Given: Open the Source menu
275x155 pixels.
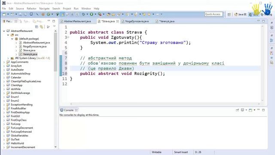Looking at the screenshot, I should (x=20, y=9).
